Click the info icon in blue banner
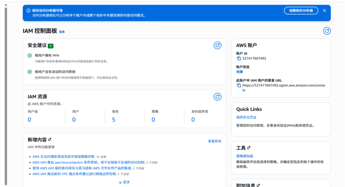Screen dimensions: 345x187 point(28,10)
